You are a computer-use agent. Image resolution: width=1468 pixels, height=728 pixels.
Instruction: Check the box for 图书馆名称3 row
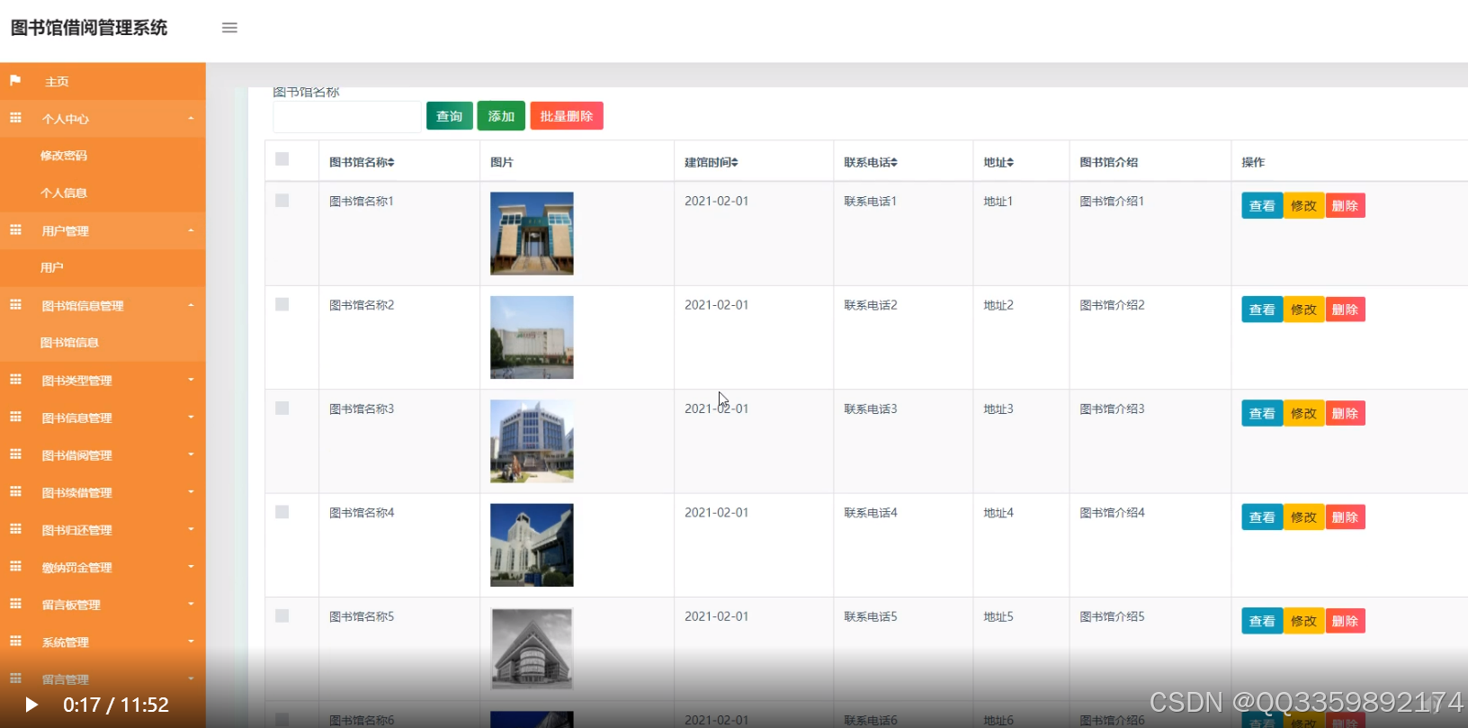[x=282, y=409]
